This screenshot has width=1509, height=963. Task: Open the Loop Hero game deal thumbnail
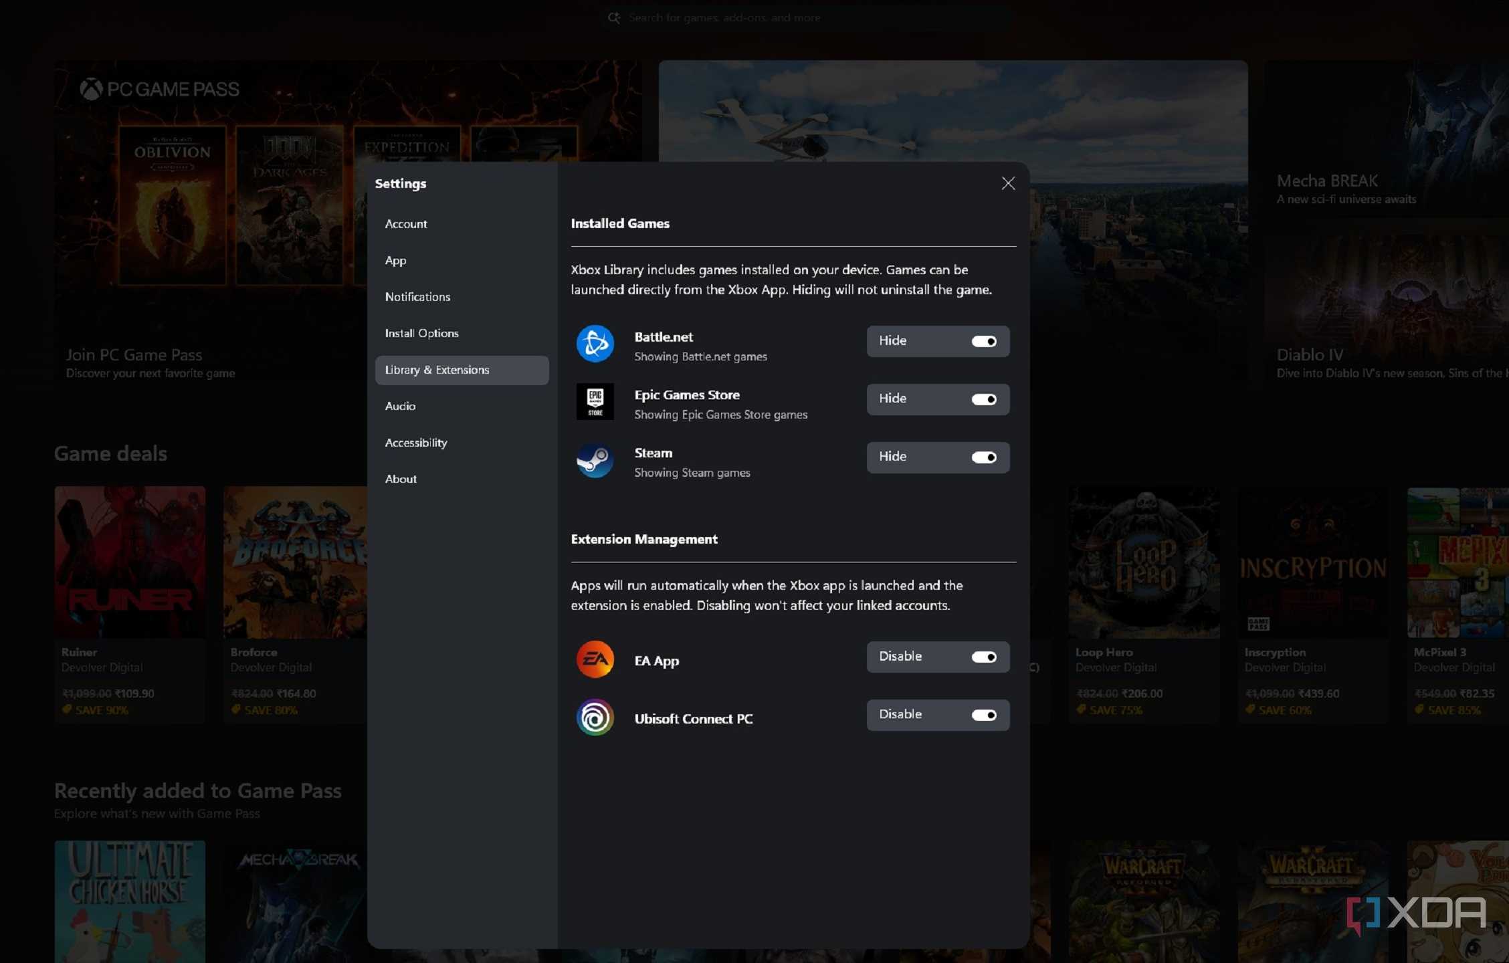click(x=1144, y=562)
